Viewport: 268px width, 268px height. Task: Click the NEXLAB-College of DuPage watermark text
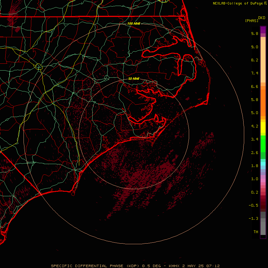[238, 3]
